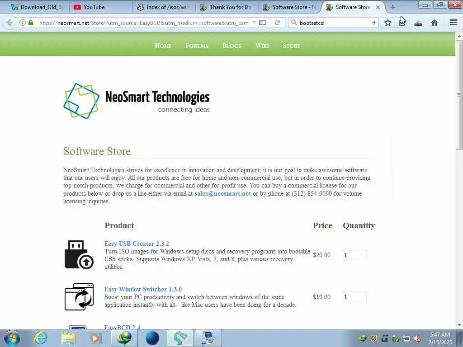Click the muted volume tray icon
The width and height of the screenshot is (463, 347).
click(x=417, y=338)
